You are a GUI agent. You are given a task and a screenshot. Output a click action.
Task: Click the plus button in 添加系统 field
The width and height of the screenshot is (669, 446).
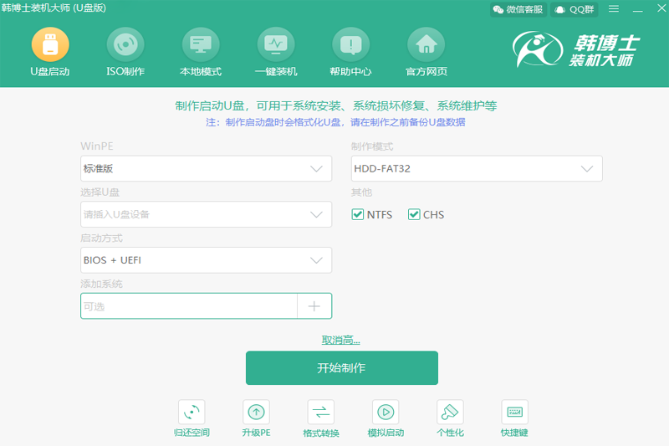pos(314,306)
